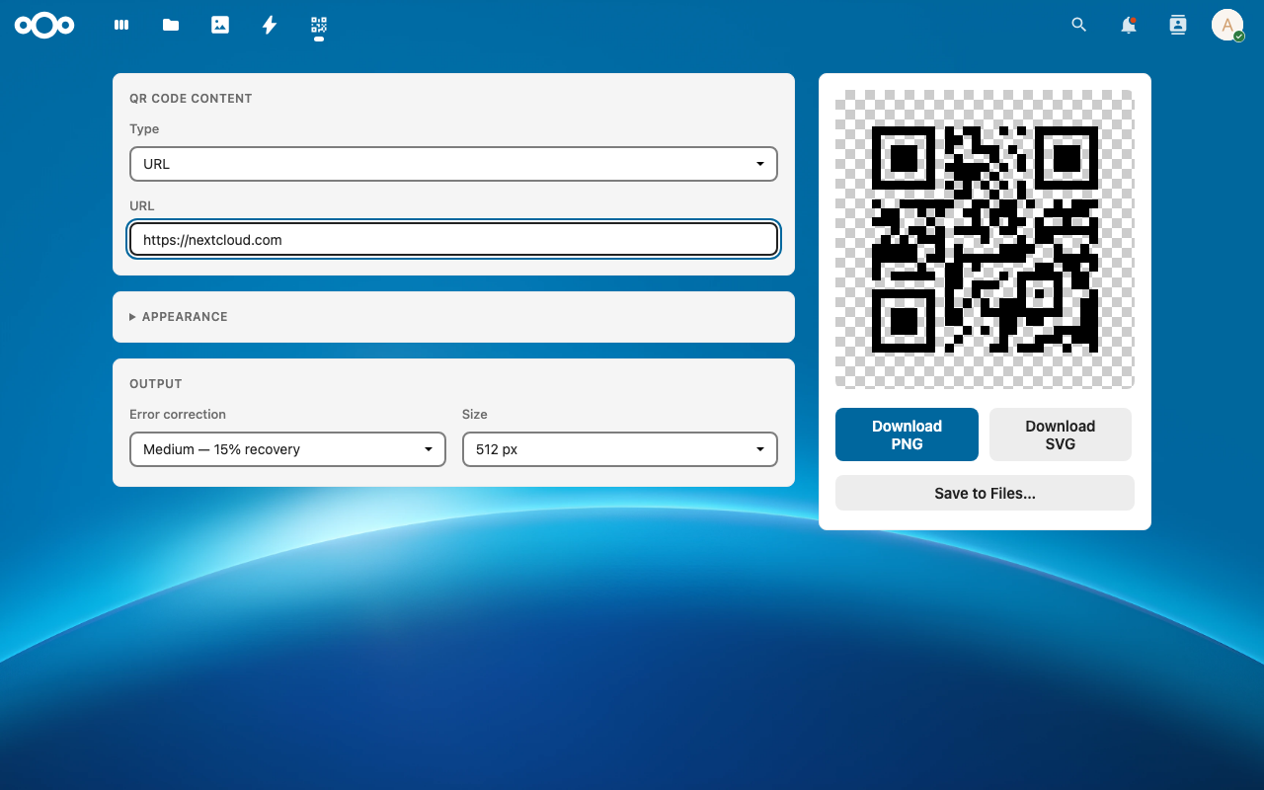Click the QR code preview image

pyautogui.click(x=985, y=239)
